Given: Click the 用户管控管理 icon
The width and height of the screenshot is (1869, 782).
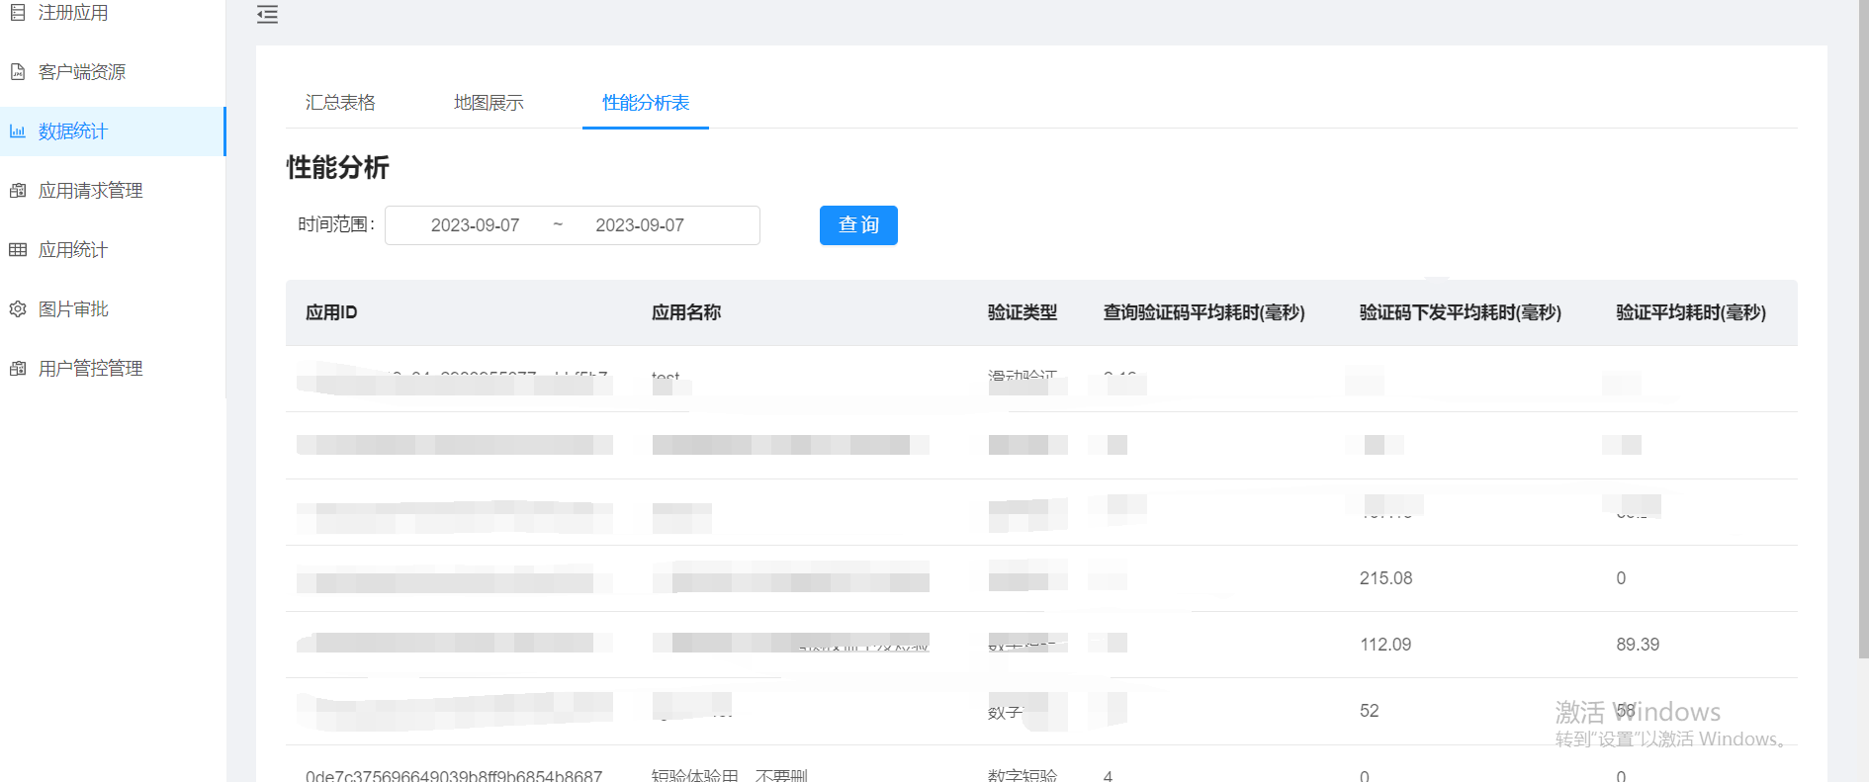Looking at the screenshot, I should 18,369.
